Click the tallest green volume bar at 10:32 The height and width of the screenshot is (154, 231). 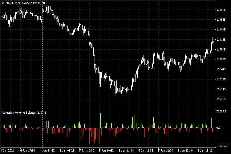pyautogui.click(x=100, y=120)
